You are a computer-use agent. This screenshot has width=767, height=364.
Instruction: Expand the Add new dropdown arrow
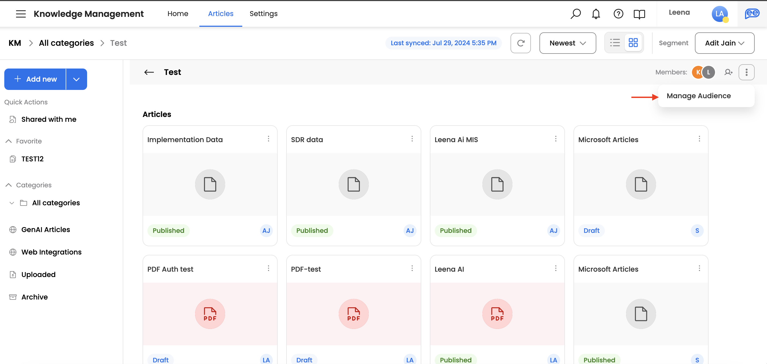[76, 79]
